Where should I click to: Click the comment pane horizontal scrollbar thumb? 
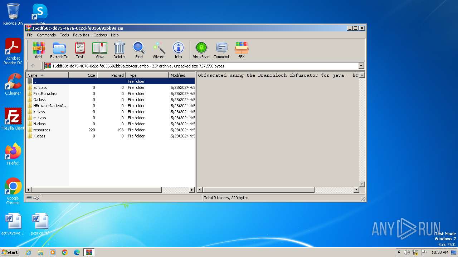pyautogui.click(x=259, y=190)
